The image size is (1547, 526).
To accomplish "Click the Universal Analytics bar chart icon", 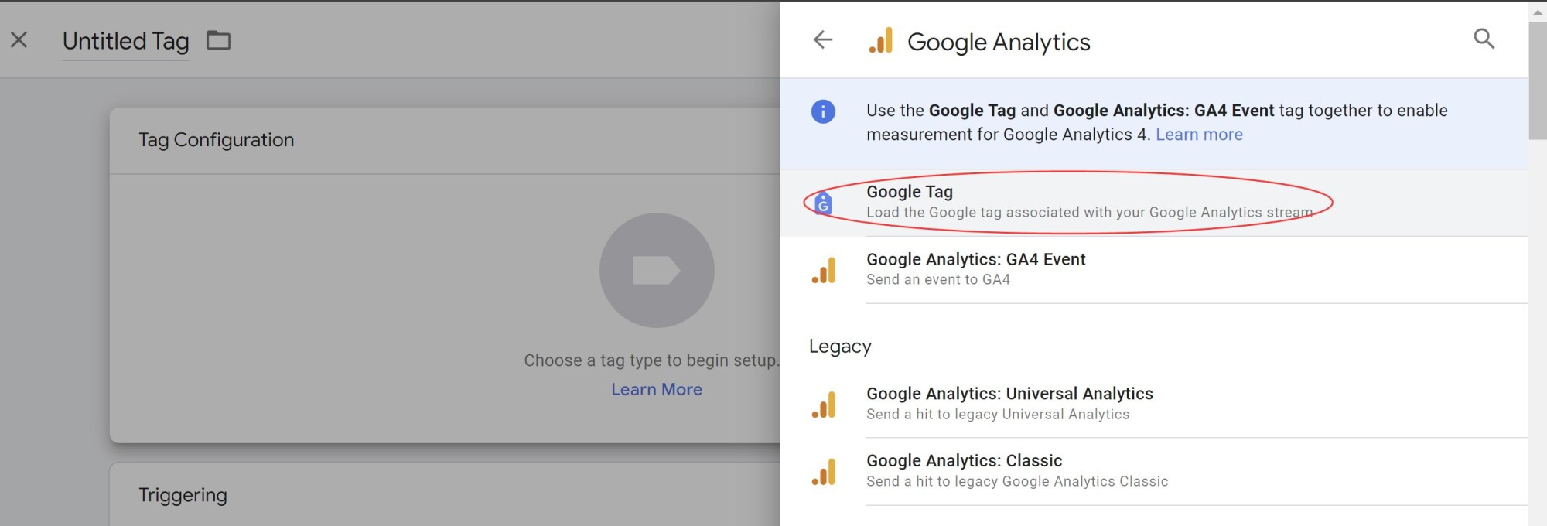I will (x=824, y=405).
